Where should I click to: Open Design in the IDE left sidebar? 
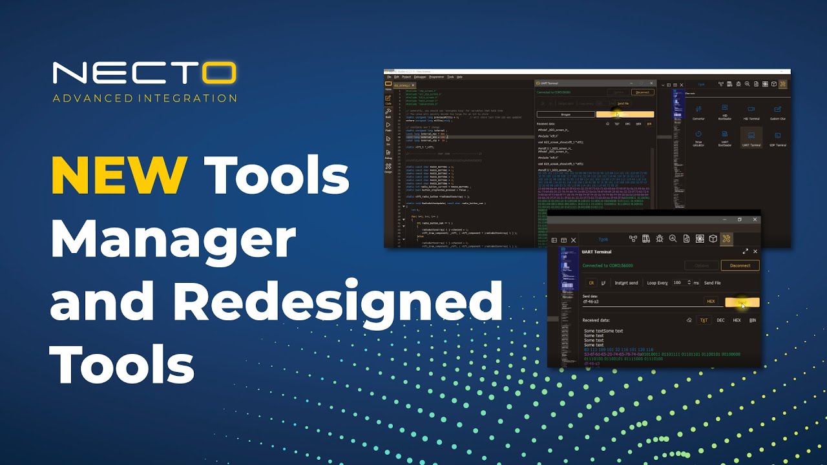click(x=388, y=169)
